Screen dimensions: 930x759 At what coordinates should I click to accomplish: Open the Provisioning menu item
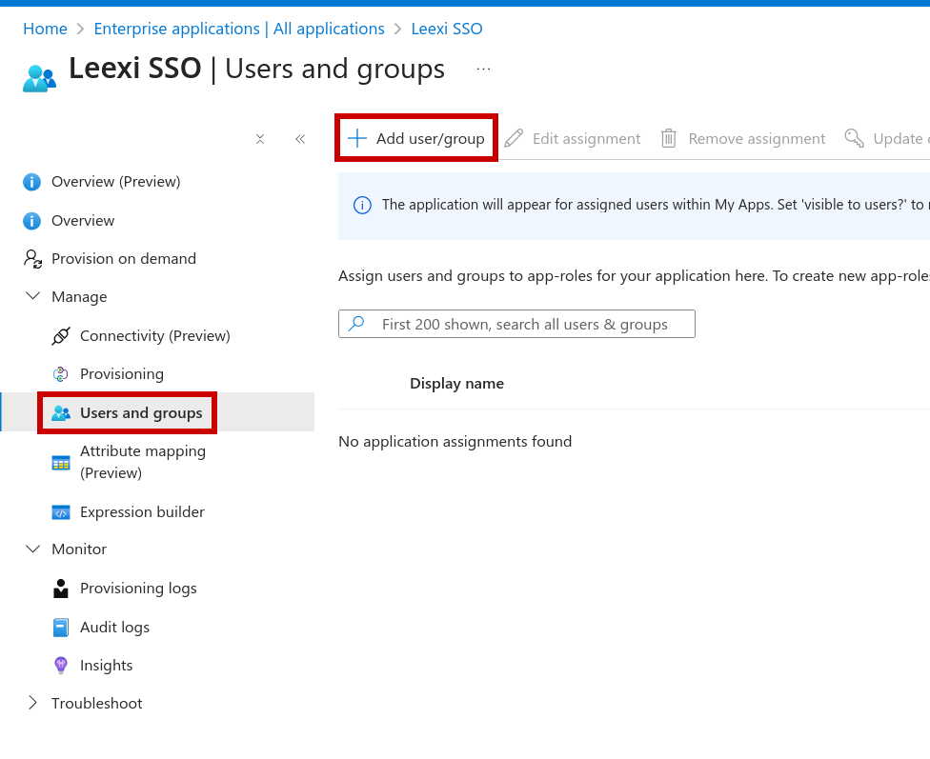pyautogui.click(x=122, y=373)
